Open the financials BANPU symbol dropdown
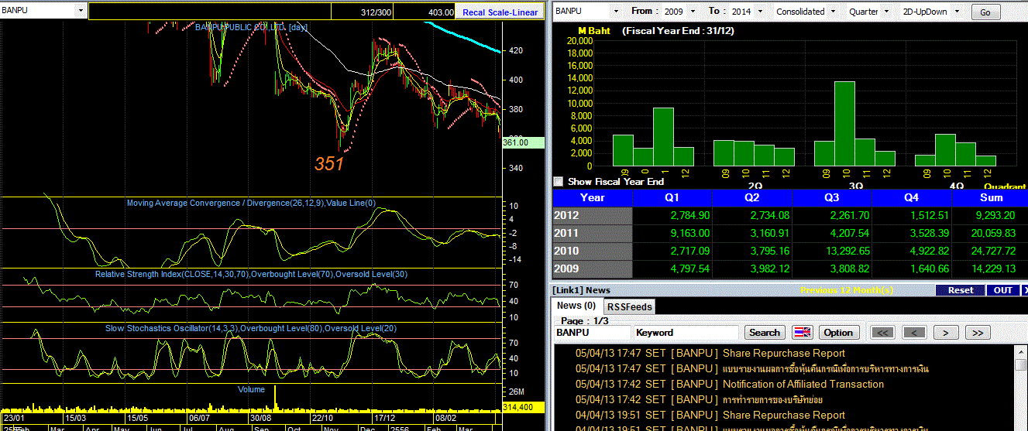This screenshot has width=1028, height=431. click(x=616, y=12)
